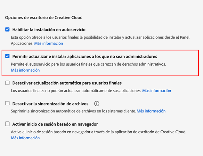Tick the 'Desactivar actualización automática' checkbox

[7, 83]
